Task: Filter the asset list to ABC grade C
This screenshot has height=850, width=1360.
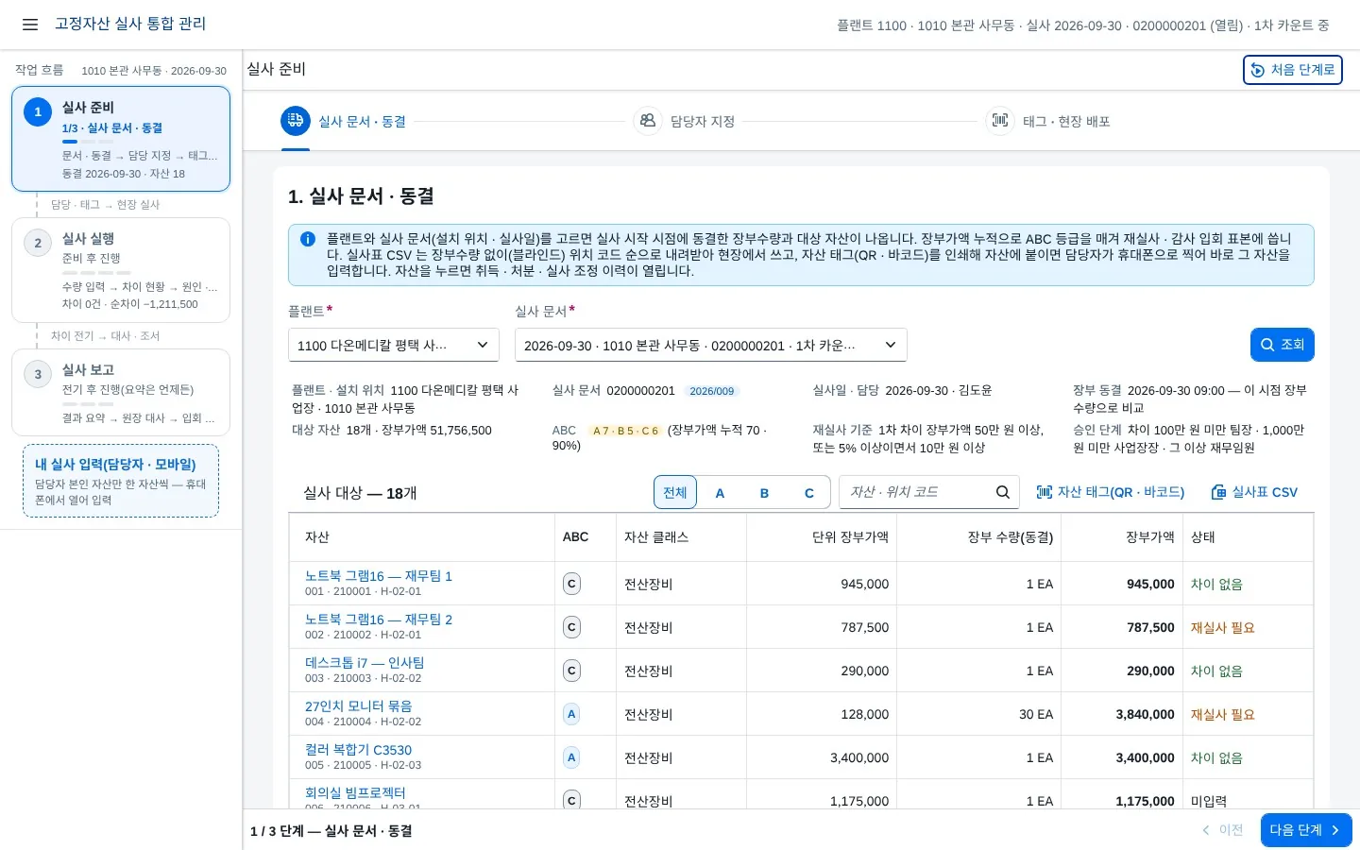Action: 809,492
